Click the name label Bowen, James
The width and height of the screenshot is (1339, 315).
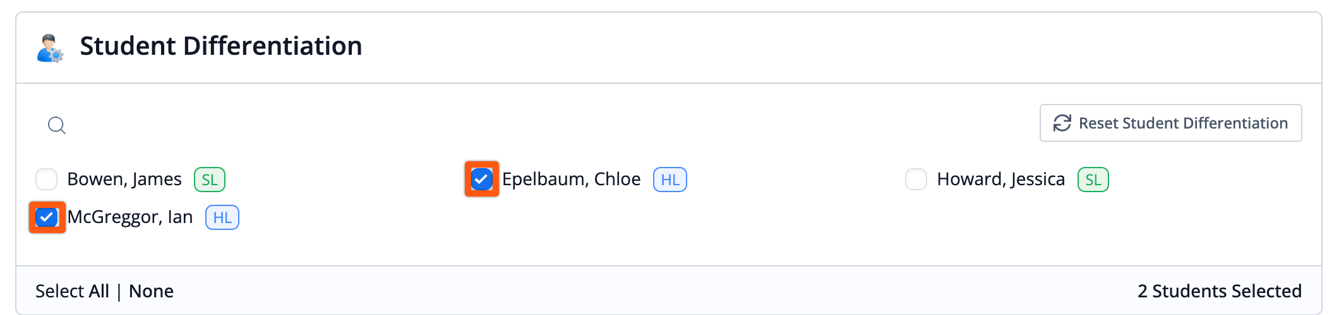tap(124, 180)
